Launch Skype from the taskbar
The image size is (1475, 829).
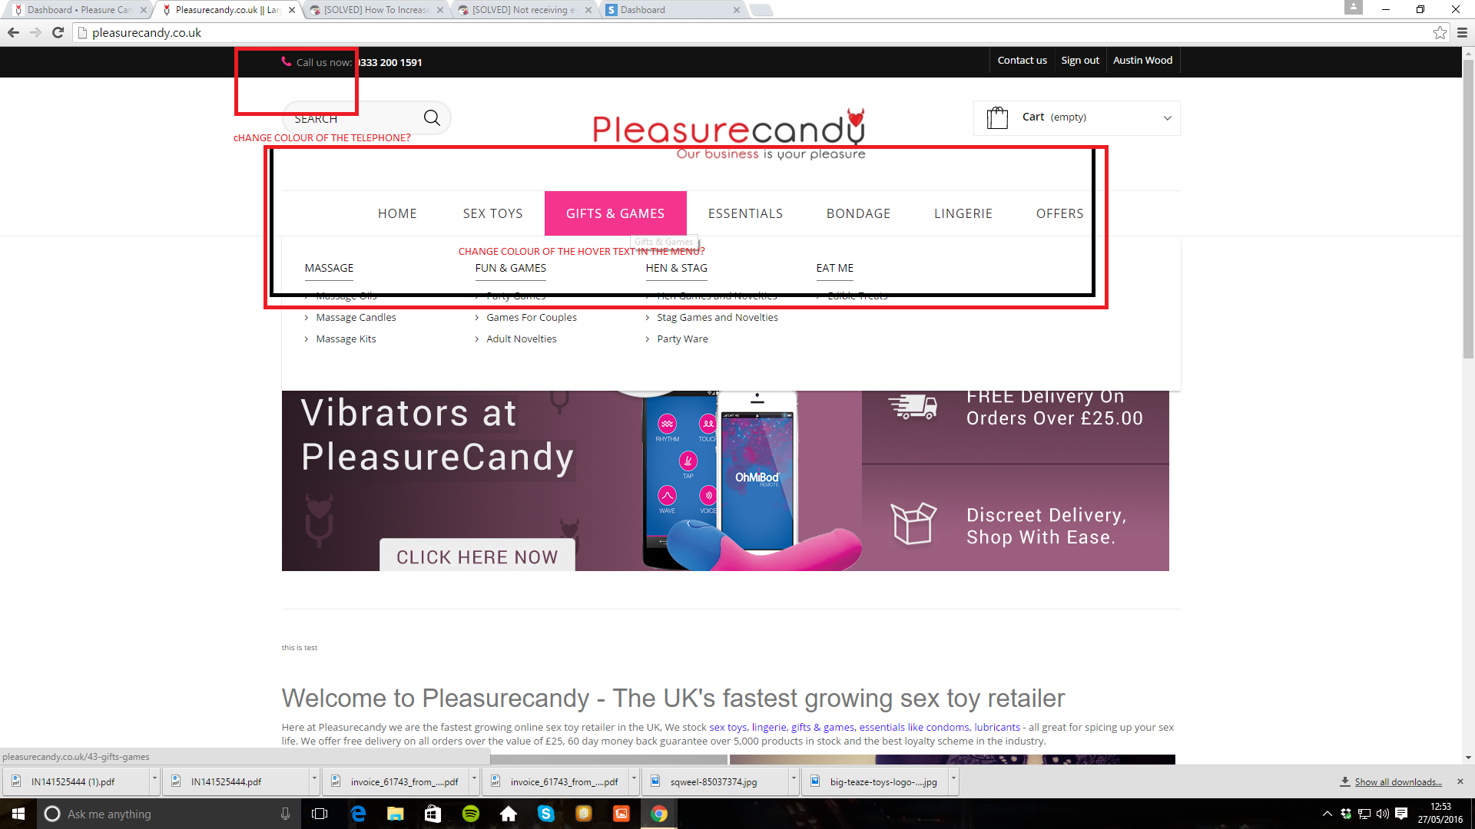pos(546,814)
